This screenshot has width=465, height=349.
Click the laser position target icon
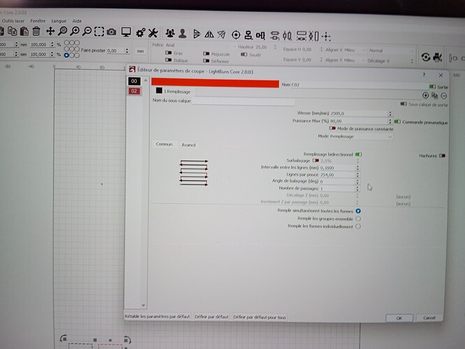pos(235,33)
